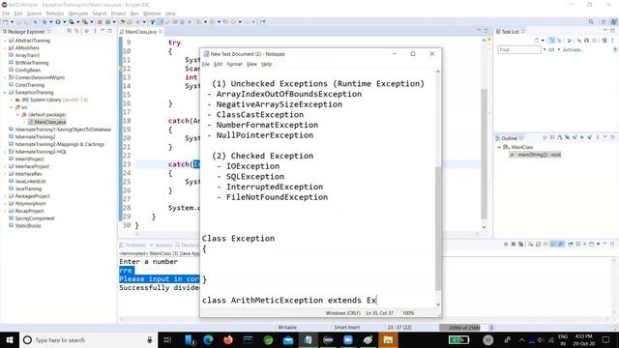Click Collapse All in Package Explorer toolbar
The width and height of the screenshot is (619, 348).
click(70, 31)
